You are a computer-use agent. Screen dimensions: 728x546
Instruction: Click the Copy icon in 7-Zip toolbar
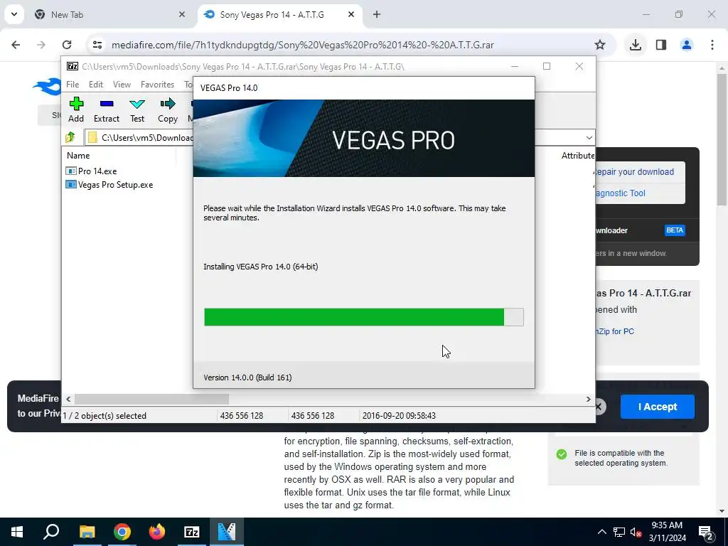[168, 109]
